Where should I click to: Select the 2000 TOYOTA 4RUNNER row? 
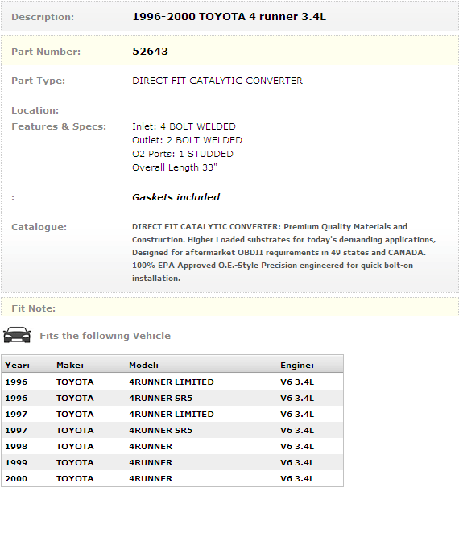tap(172, 478)
